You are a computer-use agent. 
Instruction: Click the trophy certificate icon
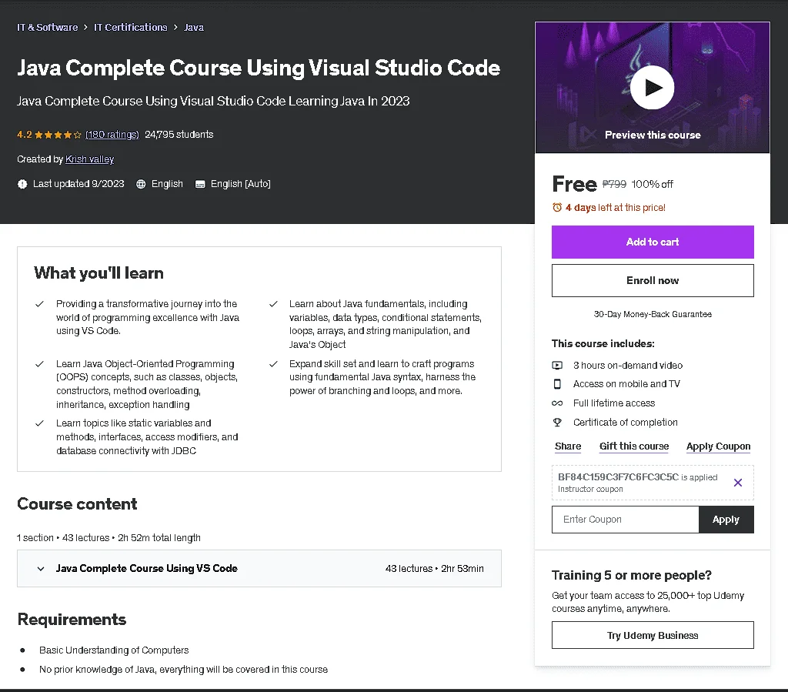557,422
